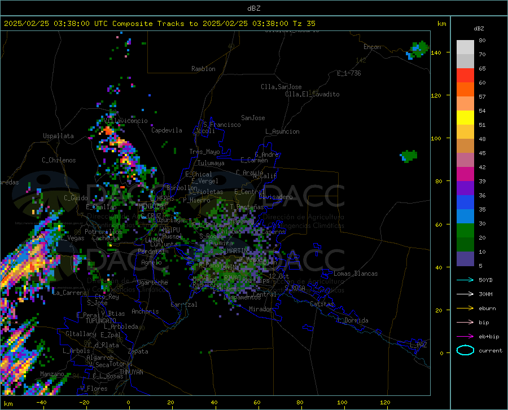Click the 'MAIPU' map label
508x410 pixels.
[x=171, y=230]
